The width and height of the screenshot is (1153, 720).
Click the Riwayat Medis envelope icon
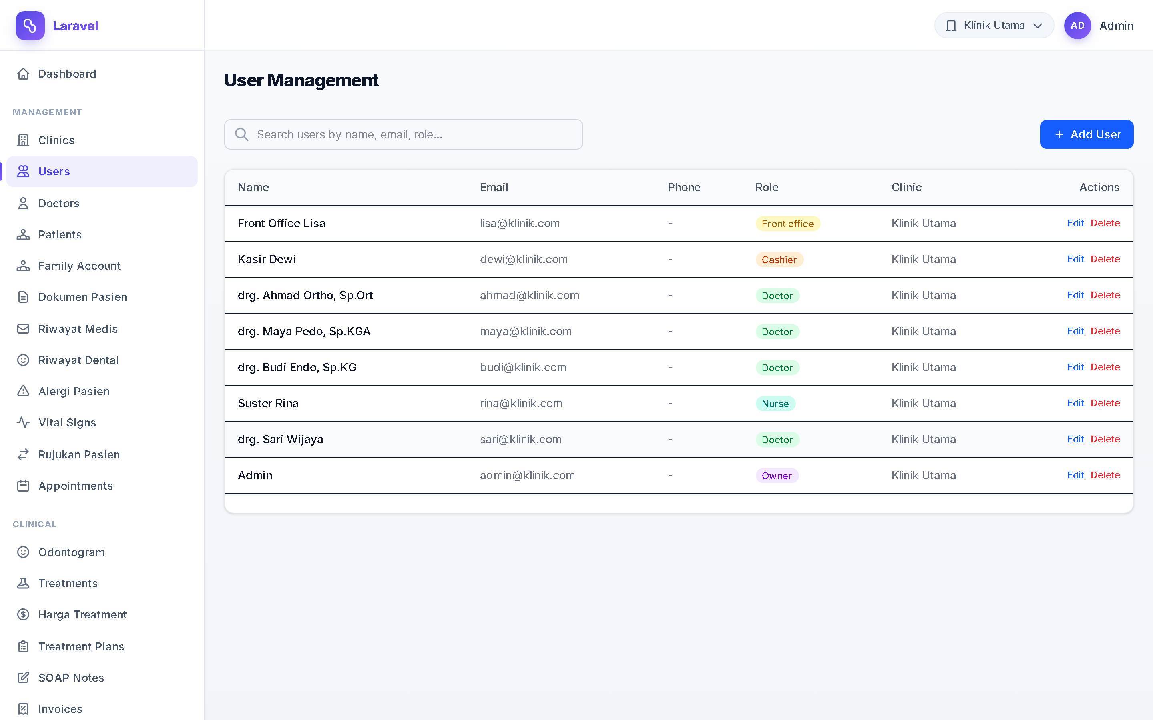(x=23, y=329)
